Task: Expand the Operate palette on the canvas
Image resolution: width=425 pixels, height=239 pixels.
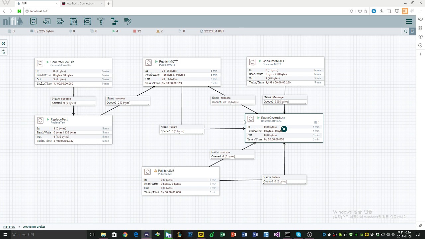Action: [x=3, y=51]
